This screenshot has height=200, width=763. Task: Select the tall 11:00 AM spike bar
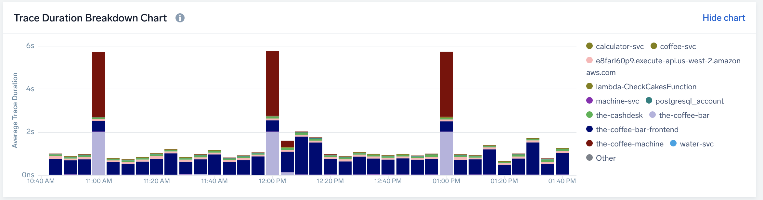[x=99, y=84]
